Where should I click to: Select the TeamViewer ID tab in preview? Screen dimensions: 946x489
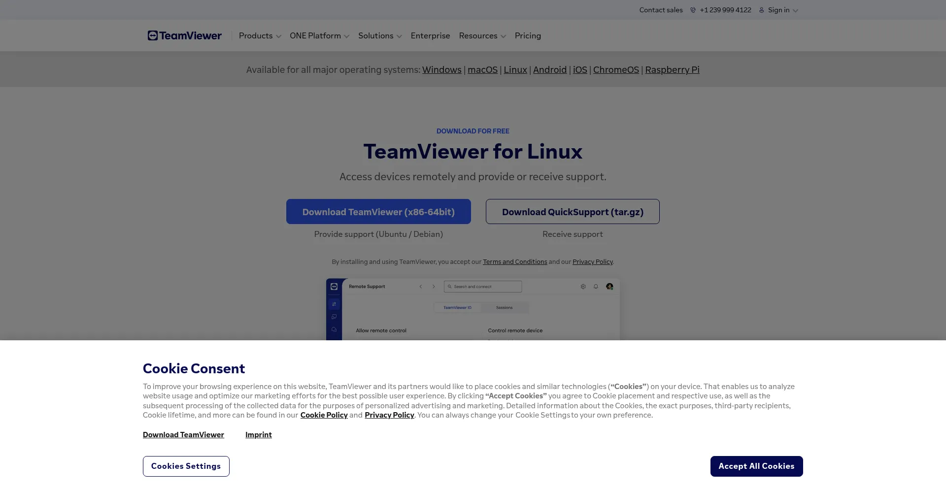457,308
